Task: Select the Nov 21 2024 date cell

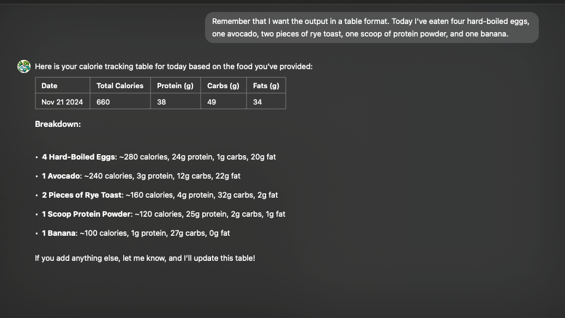Action: pyautogui.click(x=63, y=102)
